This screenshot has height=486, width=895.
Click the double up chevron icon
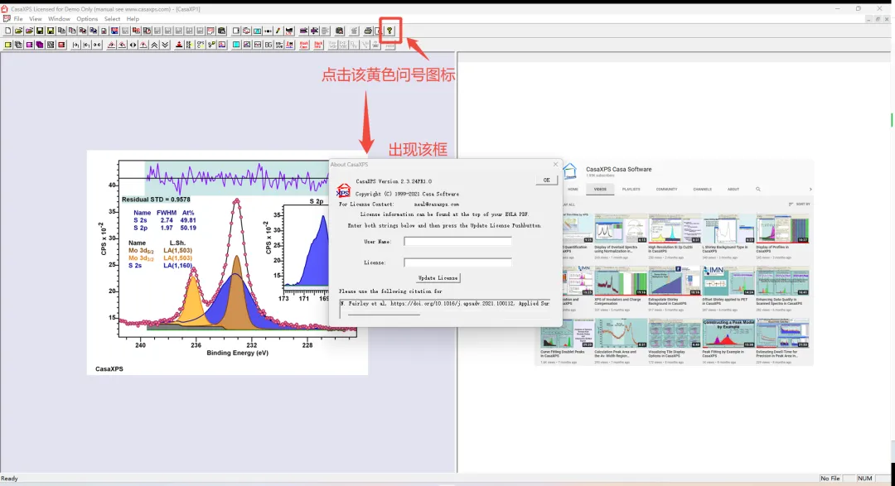pyautogui.click(x=154, y=45)
